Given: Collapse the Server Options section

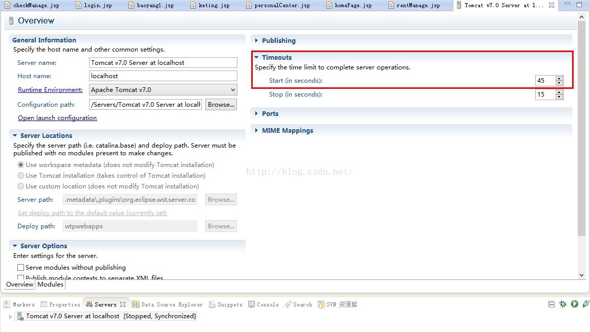Looking at the screenshot, I should 15,246.
